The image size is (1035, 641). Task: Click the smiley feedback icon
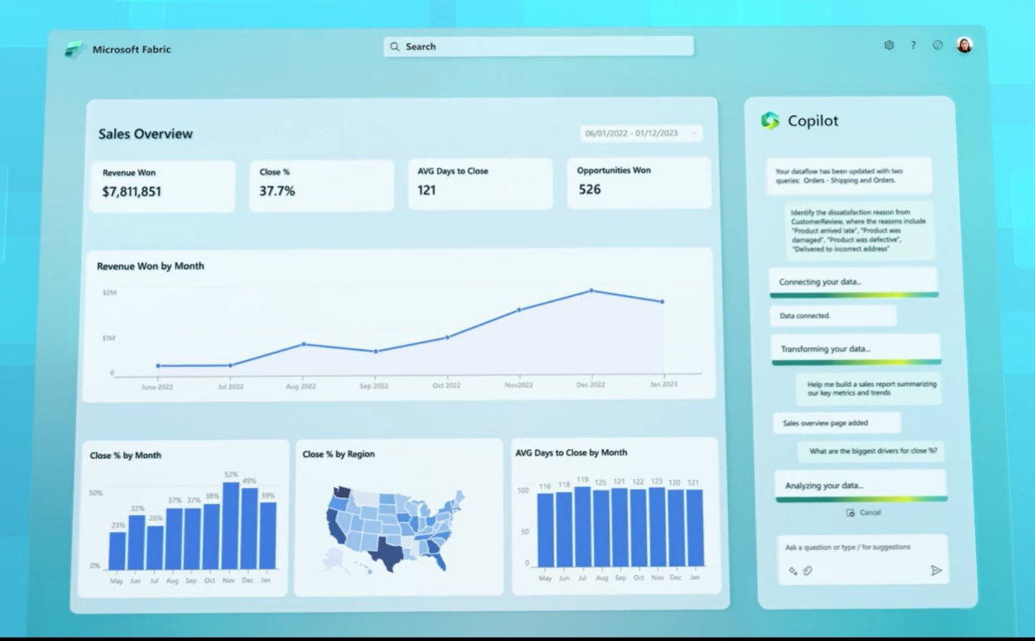(x=937, y=45)
